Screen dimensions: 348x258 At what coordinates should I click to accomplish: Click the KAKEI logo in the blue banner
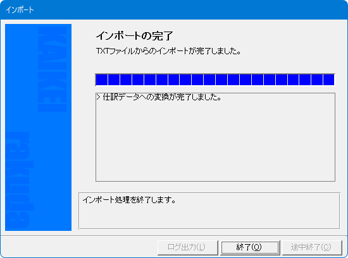pyautogui.click(x=52, y=69)
